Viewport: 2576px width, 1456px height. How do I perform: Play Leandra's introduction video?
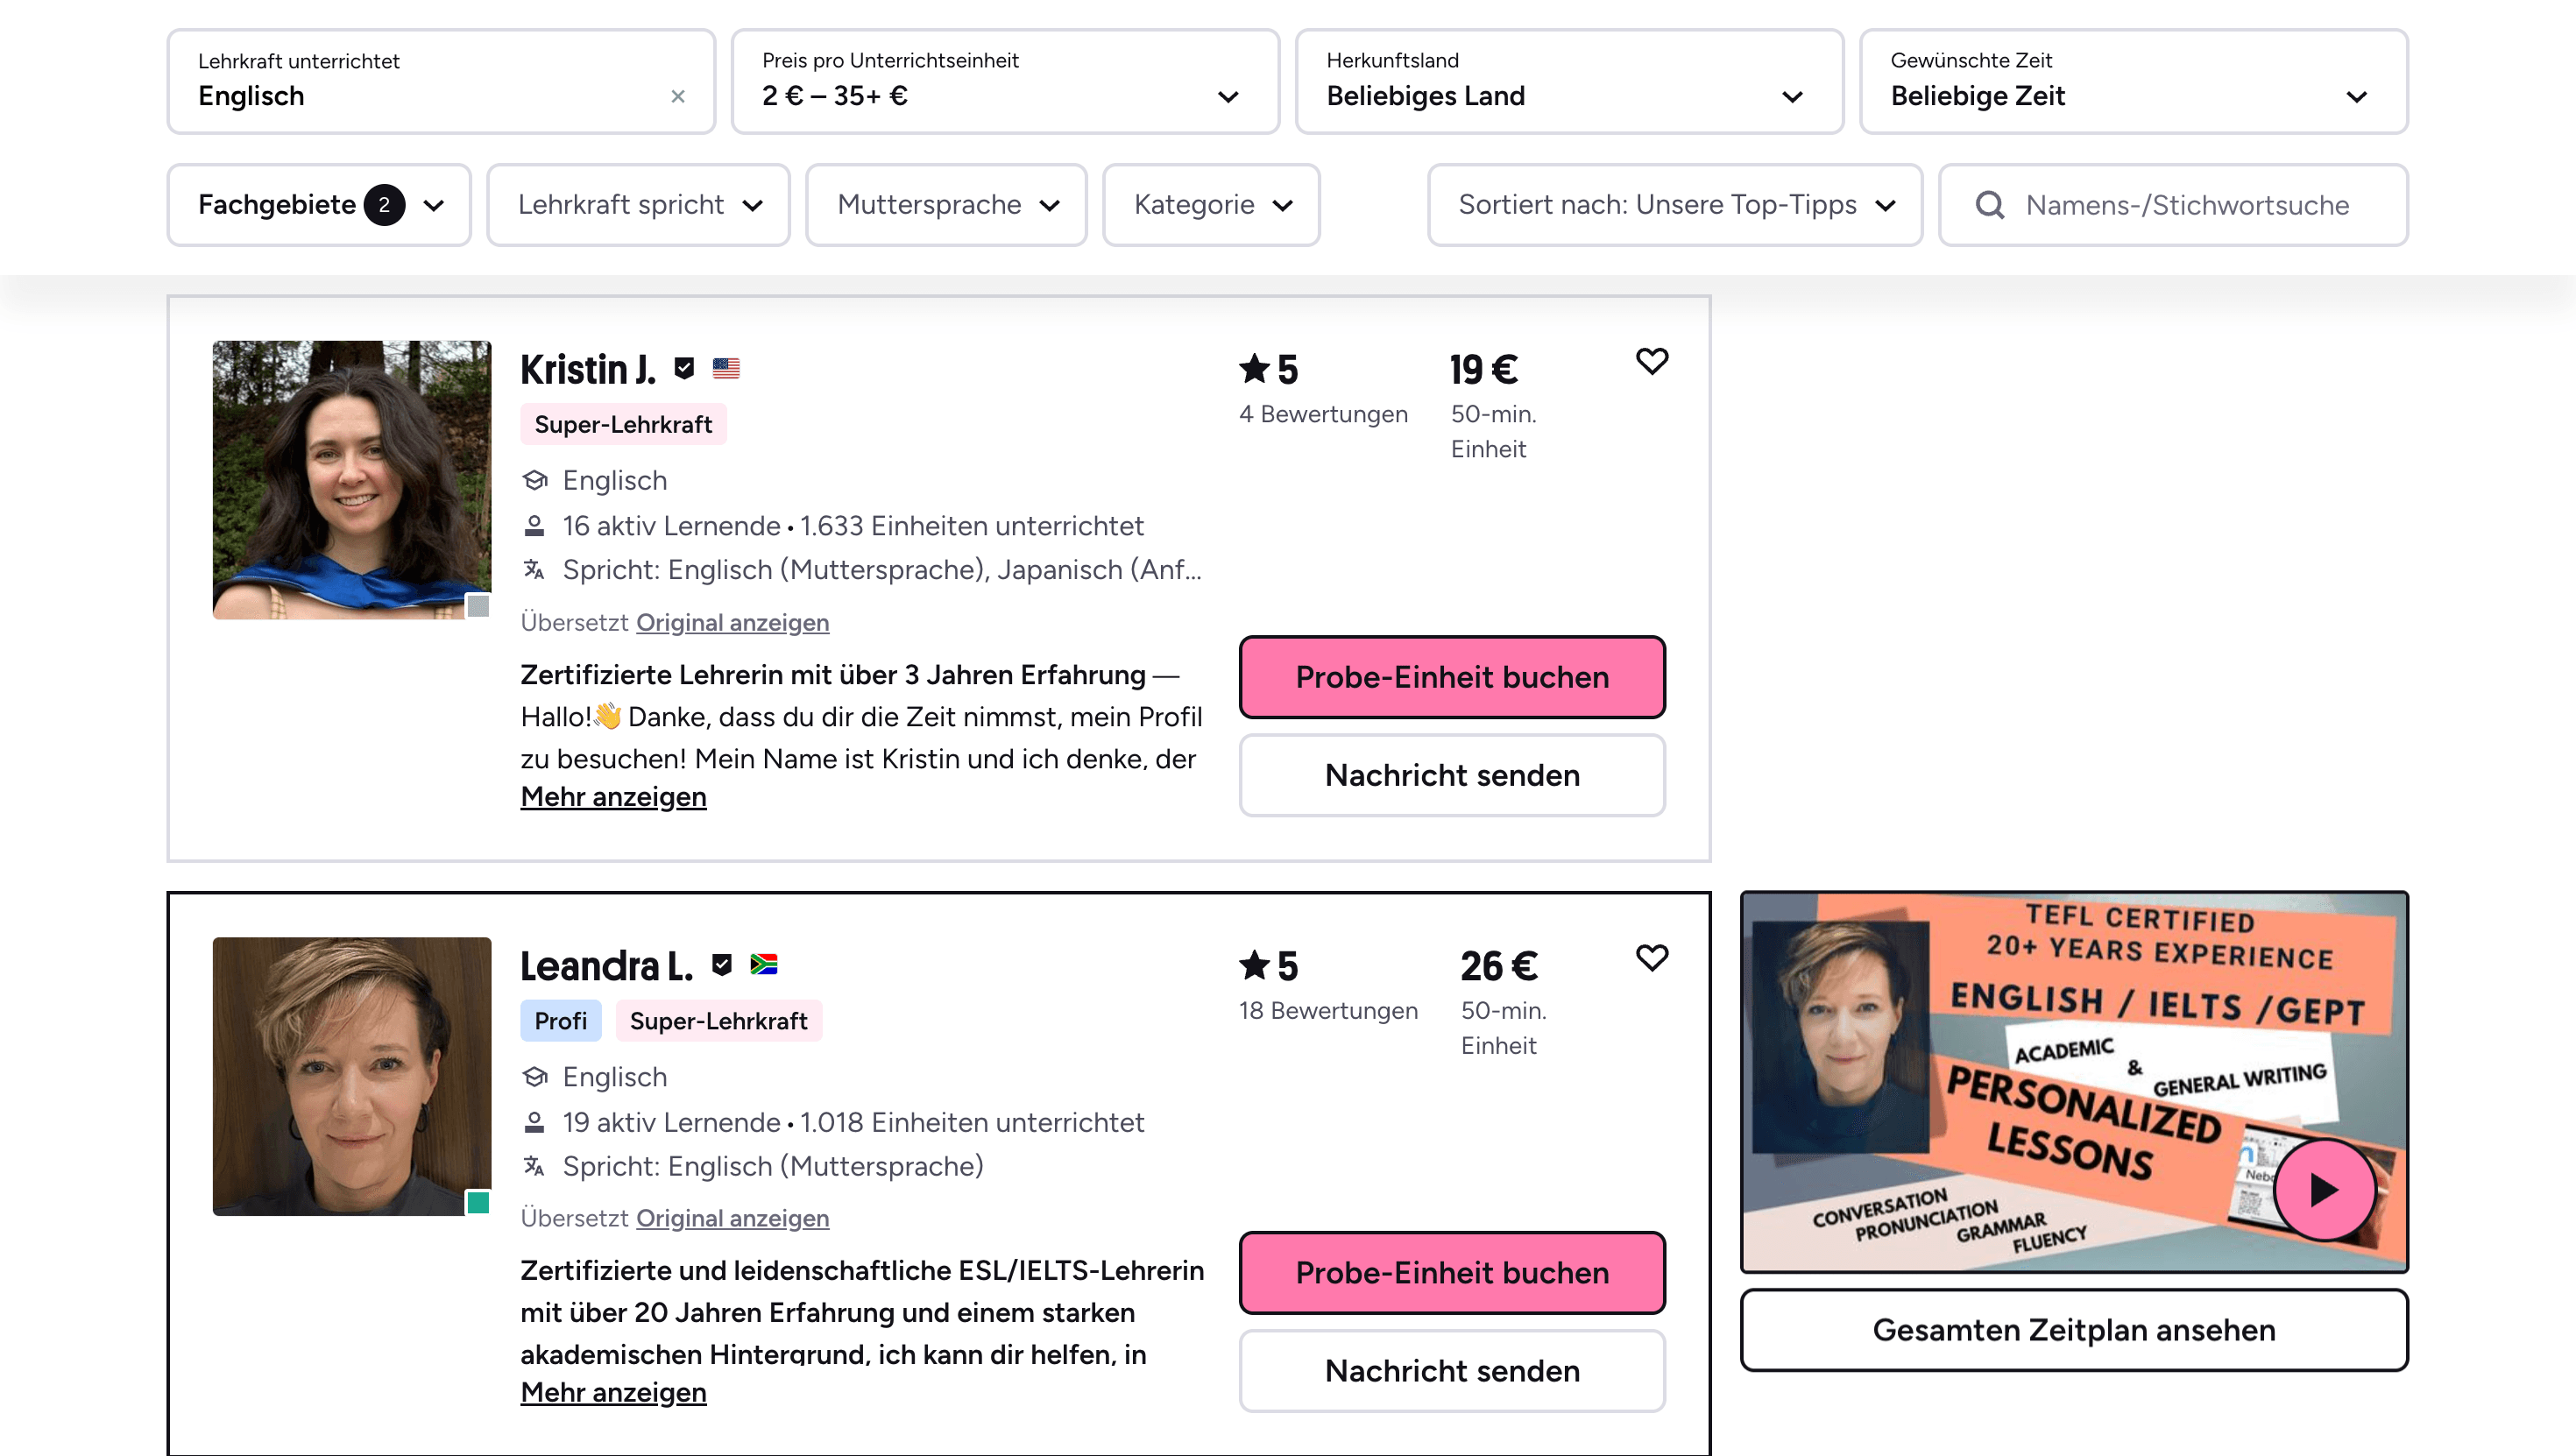pos(2323,1189)
